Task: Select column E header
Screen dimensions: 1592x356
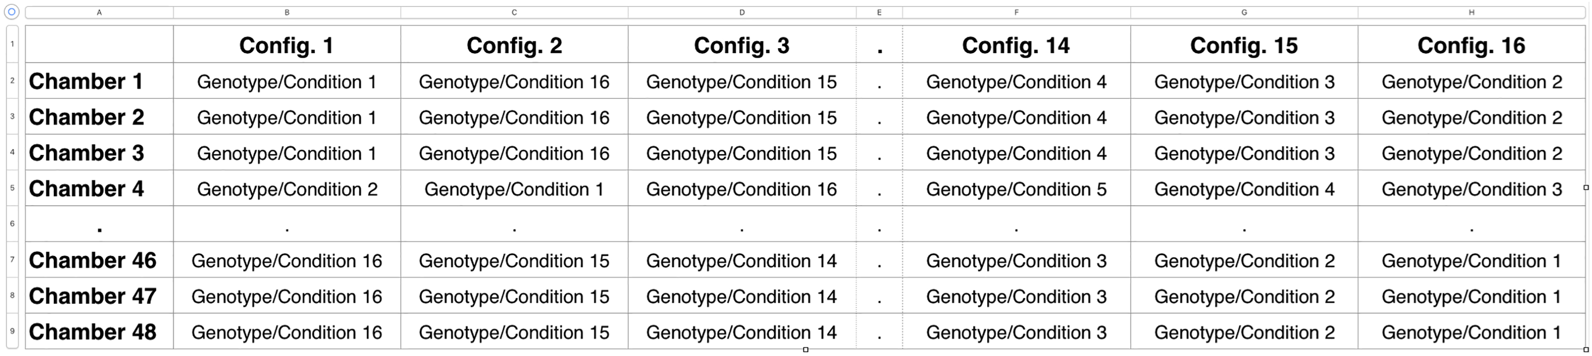Action: [x=879, y=12]
